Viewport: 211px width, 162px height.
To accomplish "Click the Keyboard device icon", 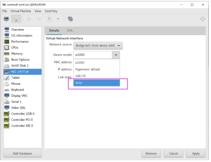I will pyautogui.click(x=7, y=90).
